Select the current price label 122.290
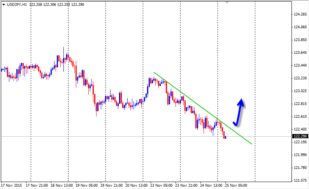Viewport: 309px width, 189px height. pos(300,136)
